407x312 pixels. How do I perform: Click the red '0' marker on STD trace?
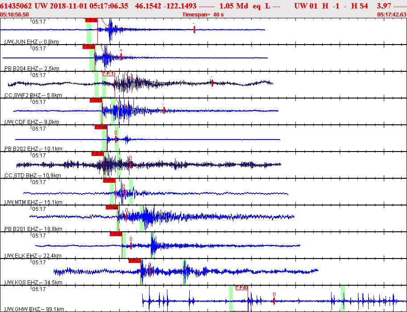131,164
